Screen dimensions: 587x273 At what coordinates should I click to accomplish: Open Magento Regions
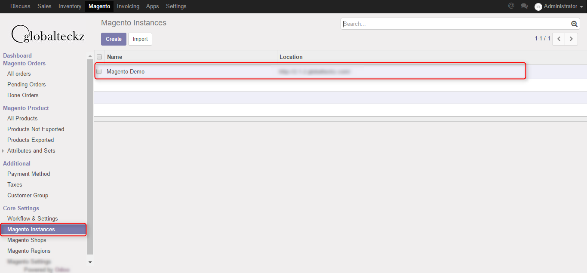[x=29, y=251]
